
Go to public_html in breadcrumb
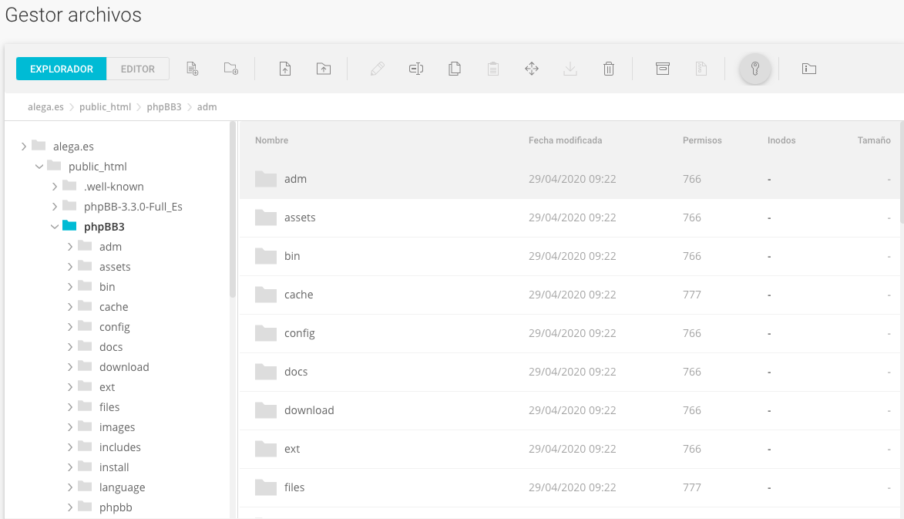tap(105, 107)
